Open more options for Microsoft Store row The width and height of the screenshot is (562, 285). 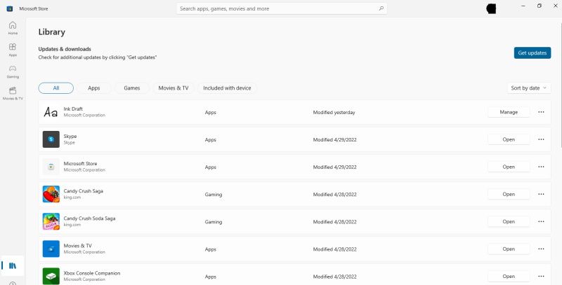[541, 167]
